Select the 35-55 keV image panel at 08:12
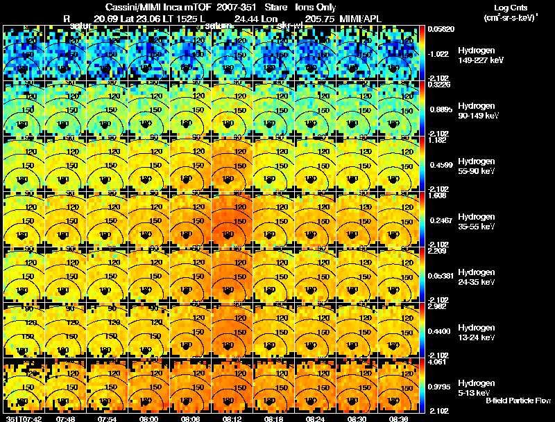 point(232,220)
